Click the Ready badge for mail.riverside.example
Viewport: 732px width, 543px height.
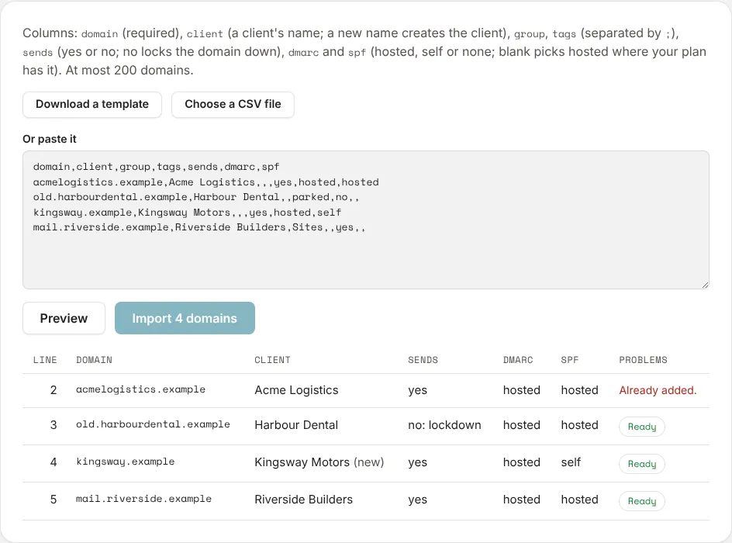point(642,501)
